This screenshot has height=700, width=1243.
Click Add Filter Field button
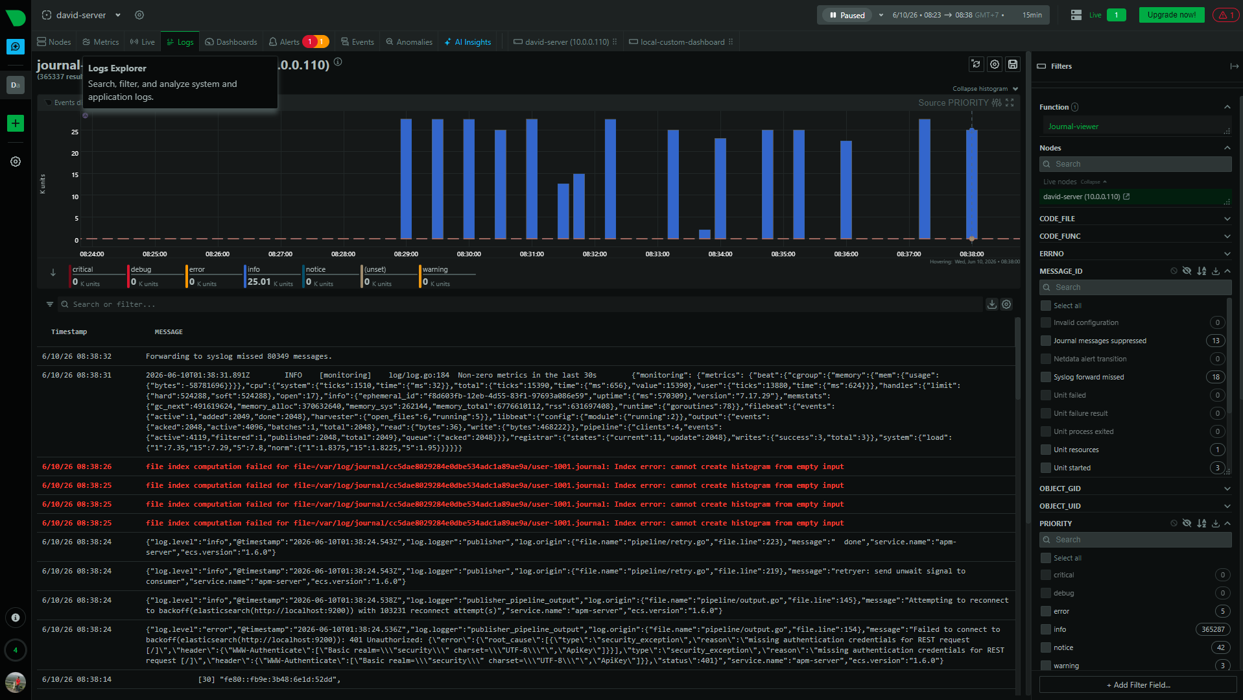1138,685
